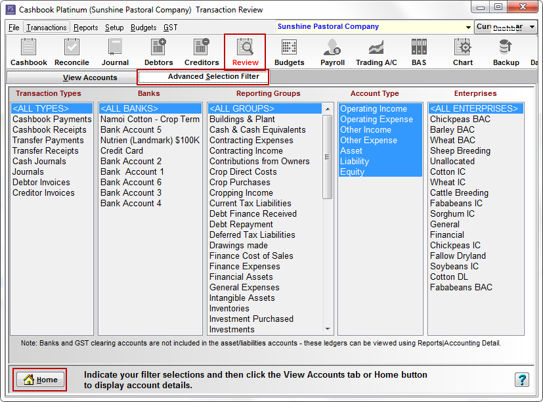This screenshot has width=543, height=402.
Task: Select Liability account type
Action: tap(380, 161)
